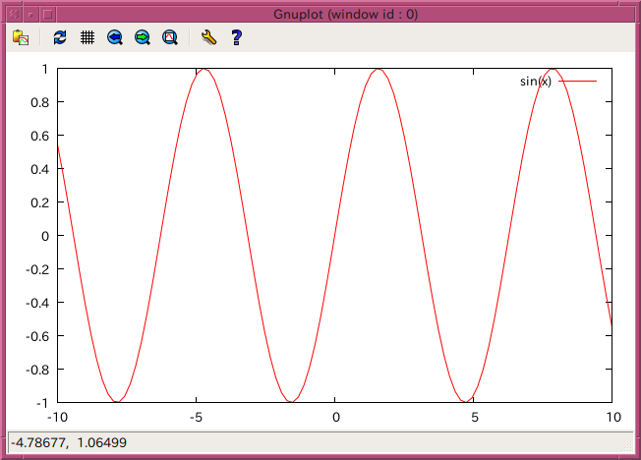
Task: Apply autoscale with the magnifier icon
Action: tap(170, 37)
